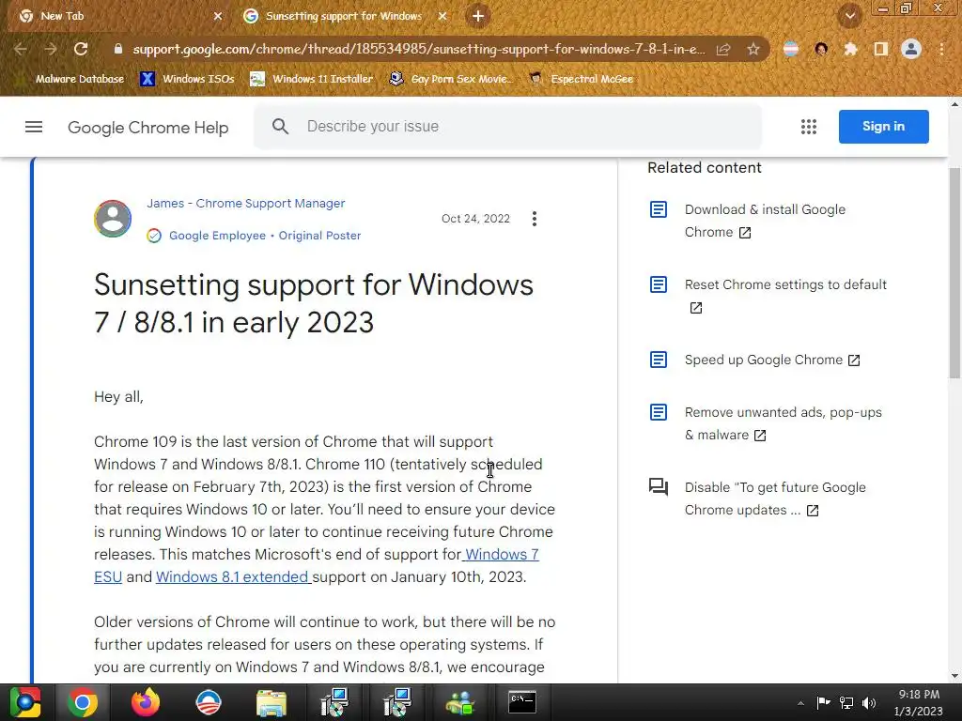Viewport: 962px width, 721px height.
Task: Focus the Describe your issue field
Action: [507, 127]
